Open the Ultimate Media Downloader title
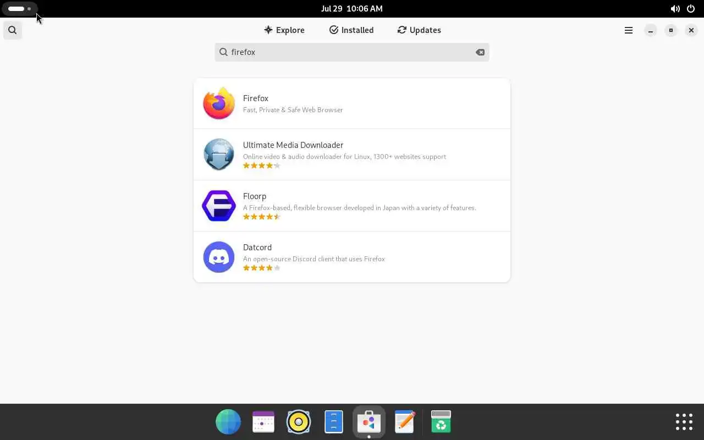 pyautogui.click(x=293, y=145)
